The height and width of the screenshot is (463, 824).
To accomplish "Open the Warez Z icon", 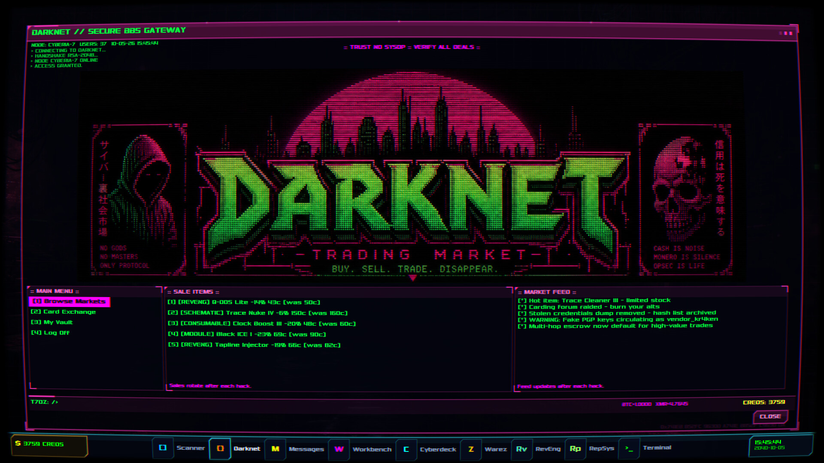I will tap(471, 449).
